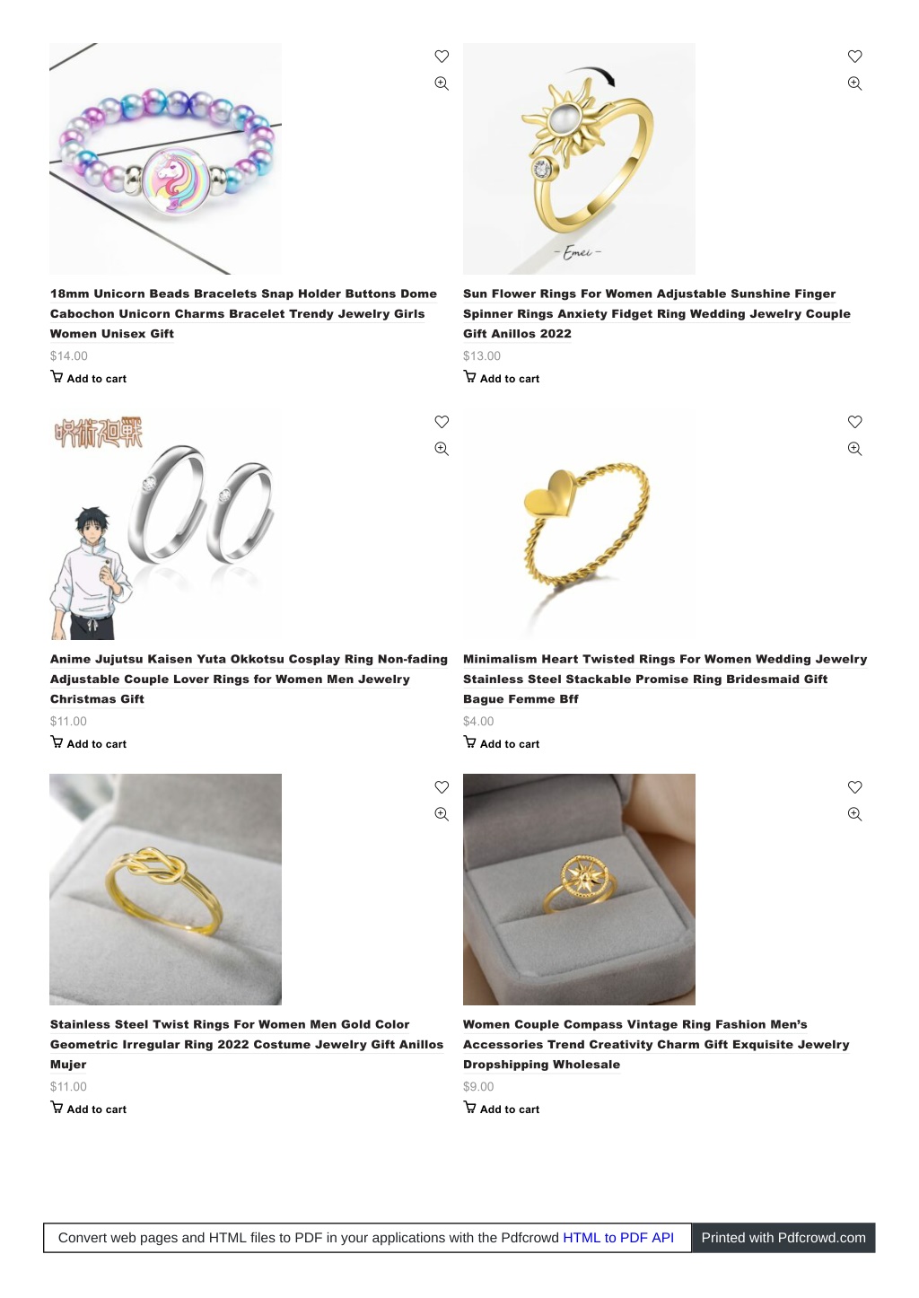The width and height of the screenshot is (919, 1298).
Task: Zoom into Minimalism Heart Twisted Ring
Action: pyautogui.click(x=854, y=449)
